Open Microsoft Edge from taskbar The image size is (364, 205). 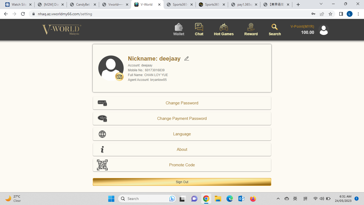(230, 199)
